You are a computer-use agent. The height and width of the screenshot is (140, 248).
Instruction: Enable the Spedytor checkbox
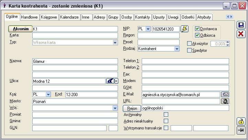[189, 50]
